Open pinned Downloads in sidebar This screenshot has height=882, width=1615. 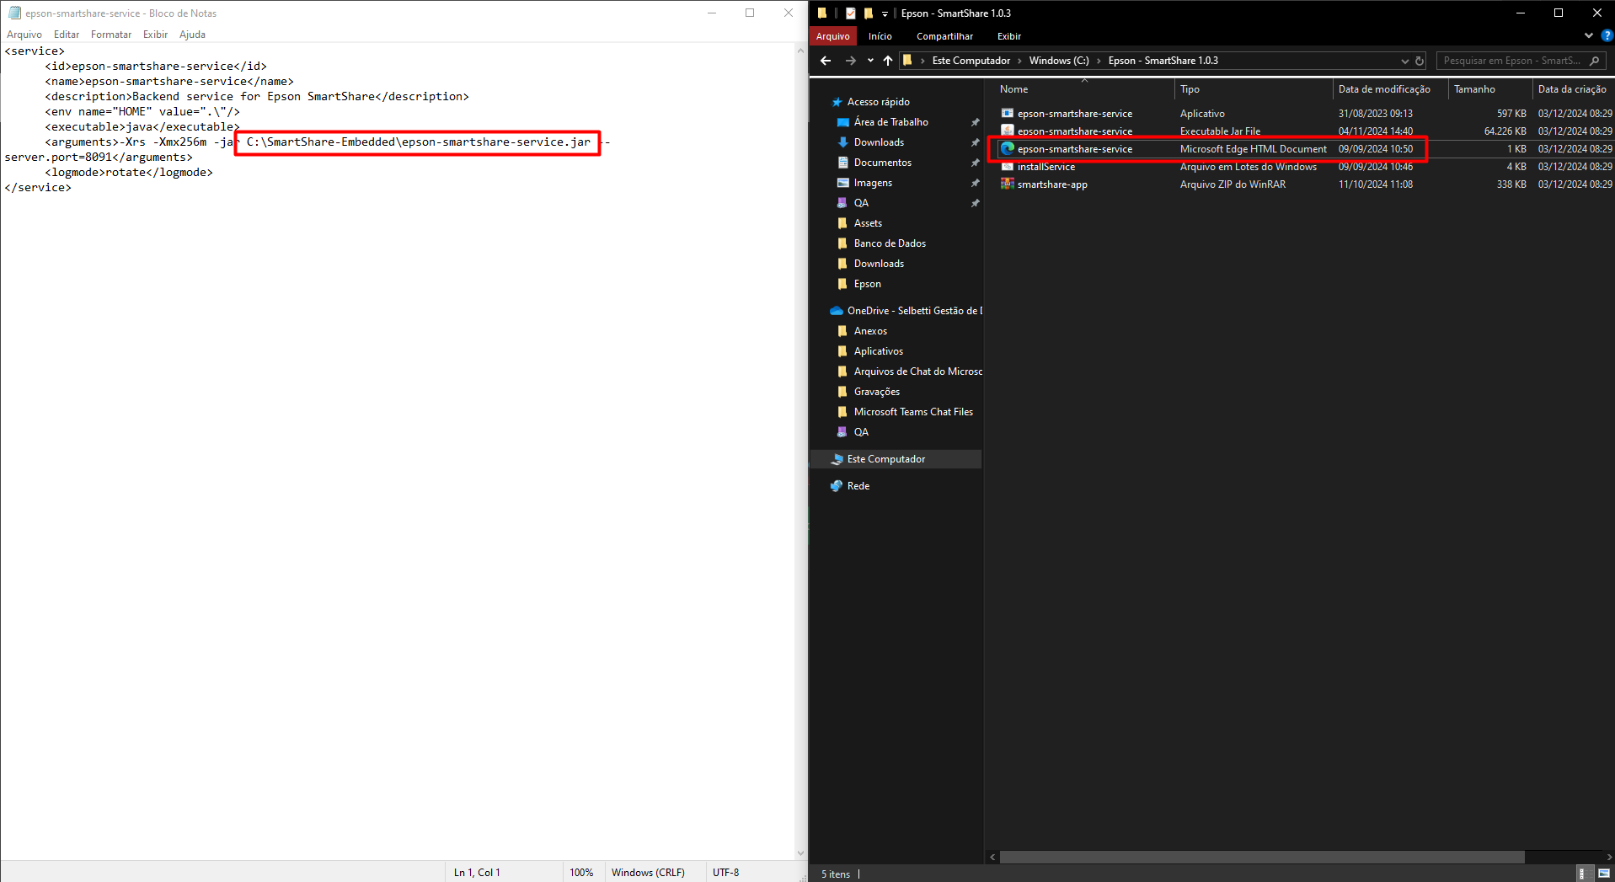click(879, 142)
